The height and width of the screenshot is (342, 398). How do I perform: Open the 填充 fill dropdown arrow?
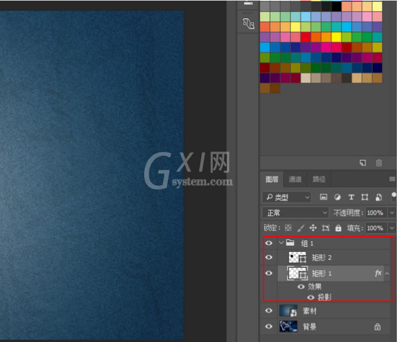[x=392, y=228]
